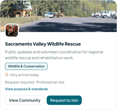Select the Professional-led label
Image resolution: width=117 pixels, height=110 pixels.
[x=50, y=82]
